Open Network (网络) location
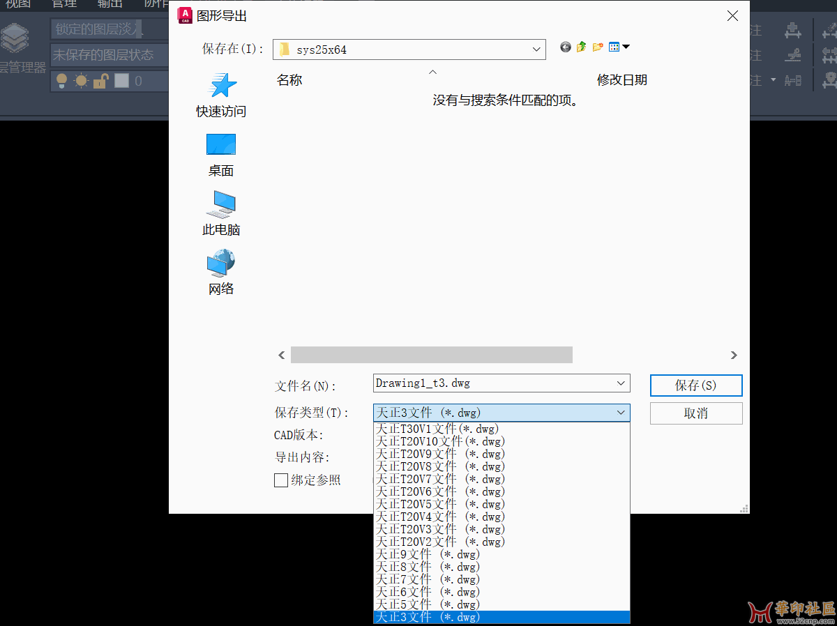Viewport: 837px width, 626px height. tap(221, 273)
